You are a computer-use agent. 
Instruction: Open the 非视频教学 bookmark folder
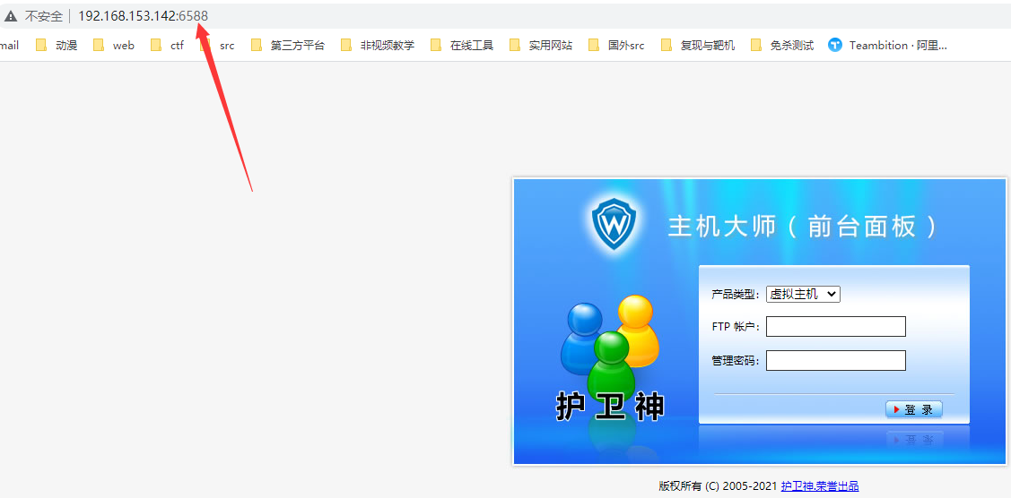377,45
